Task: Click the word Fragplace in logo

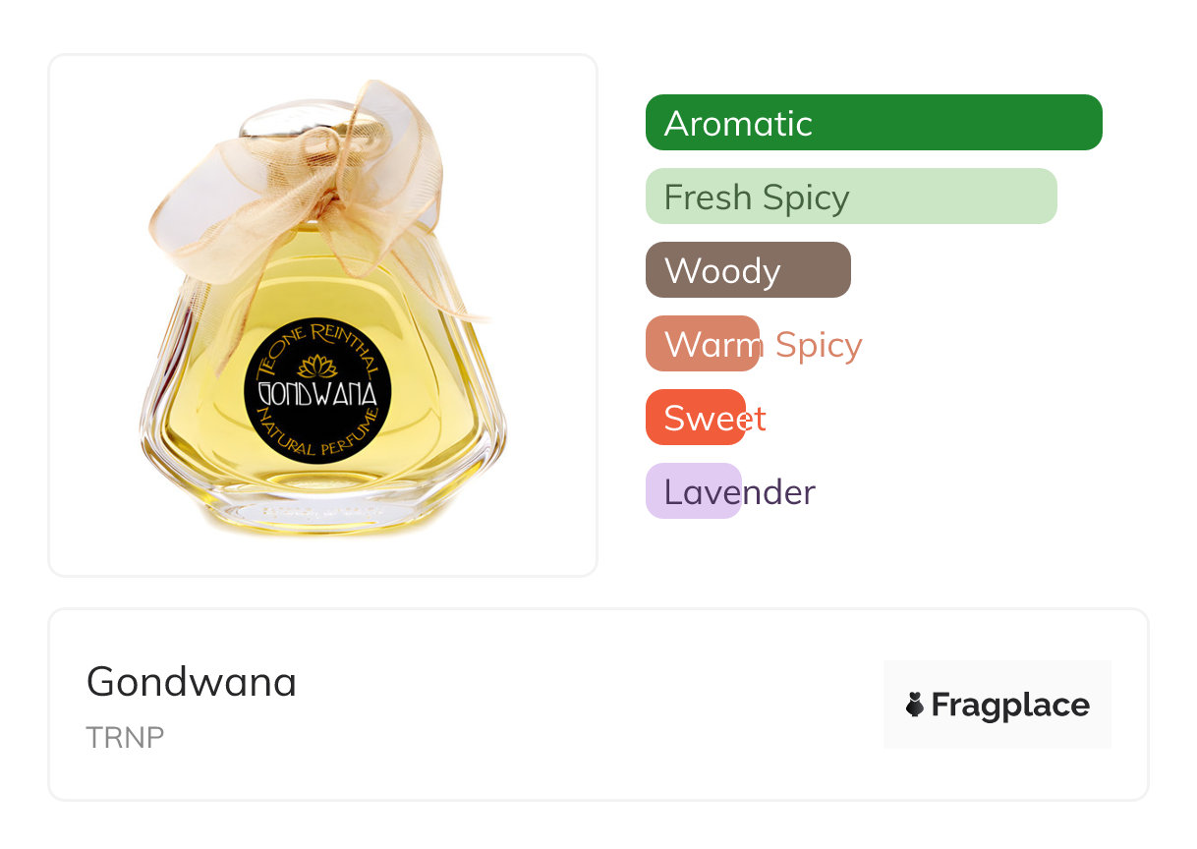Action: tap(1010, 706)
